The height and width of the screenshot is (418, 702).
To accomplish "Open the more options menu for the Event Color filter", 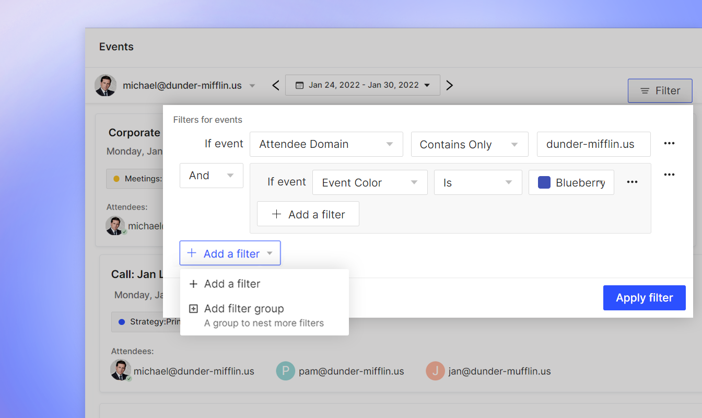I will 632,182.
